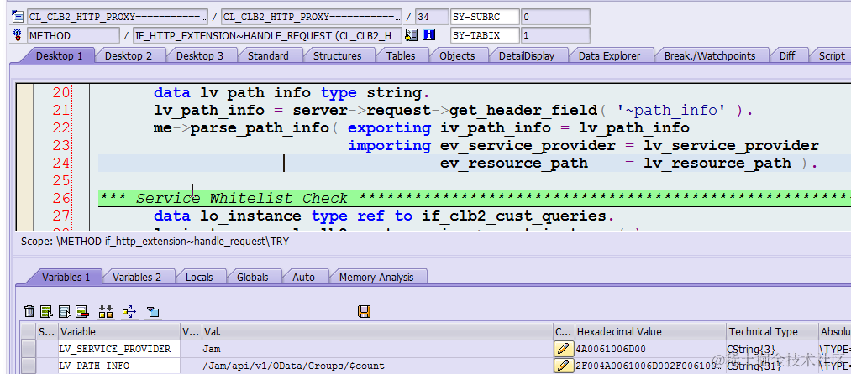
Task: Select row selector for LV_PATH_INFO
Action: click(29, 366)
